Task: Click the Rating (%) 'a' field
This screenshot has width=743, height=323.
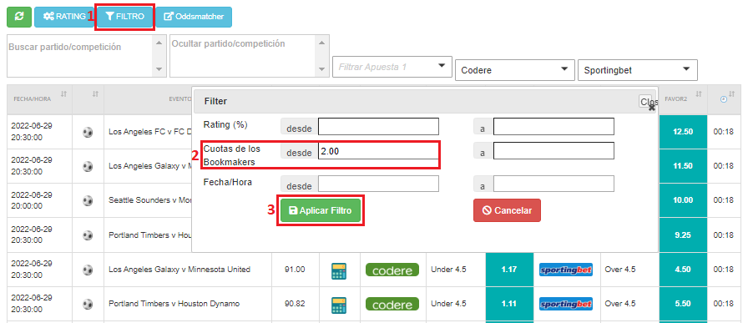Action: point(553,127)
